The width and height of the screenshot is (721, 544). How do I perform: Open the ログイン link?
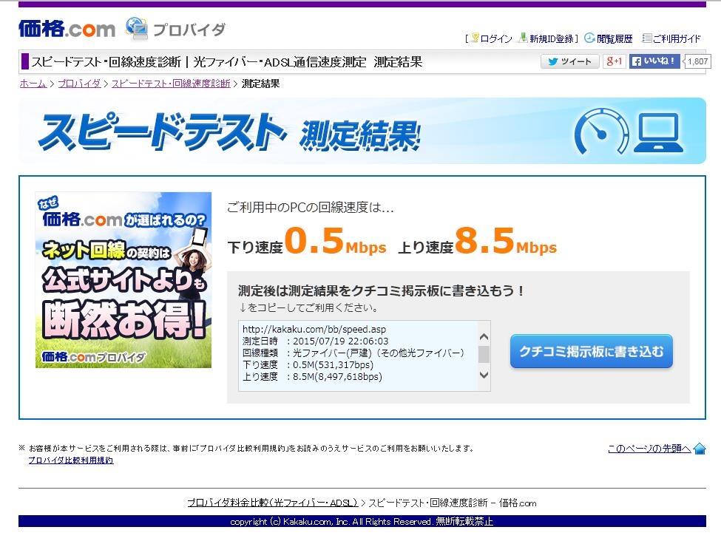click(x=496, y=38)
